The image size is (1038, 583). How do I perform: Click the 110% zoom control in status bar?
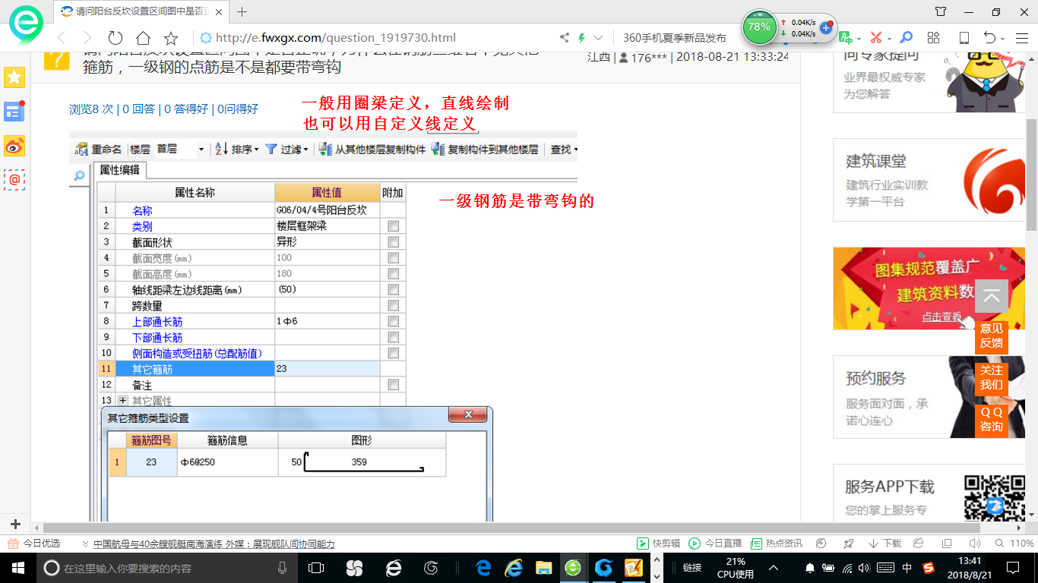(x=1015, y=544)
